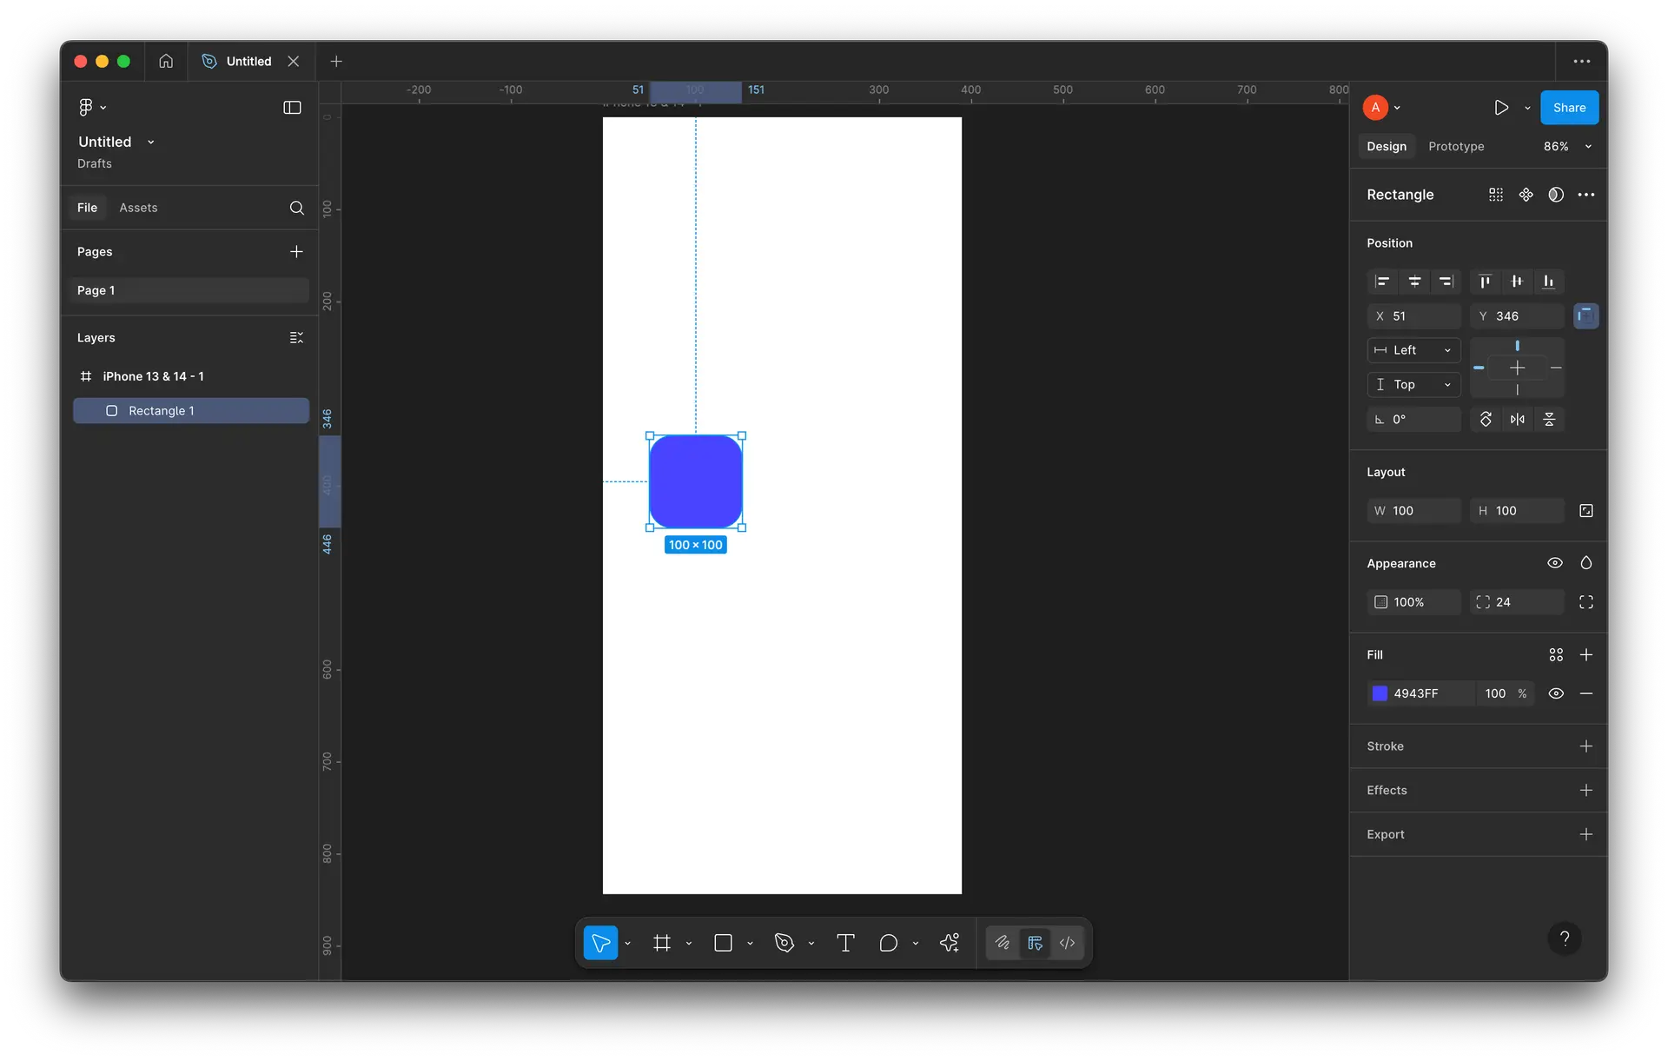Click the Create component icon
Viewport: 1668px width, 1061px height.
(1526, 195)
